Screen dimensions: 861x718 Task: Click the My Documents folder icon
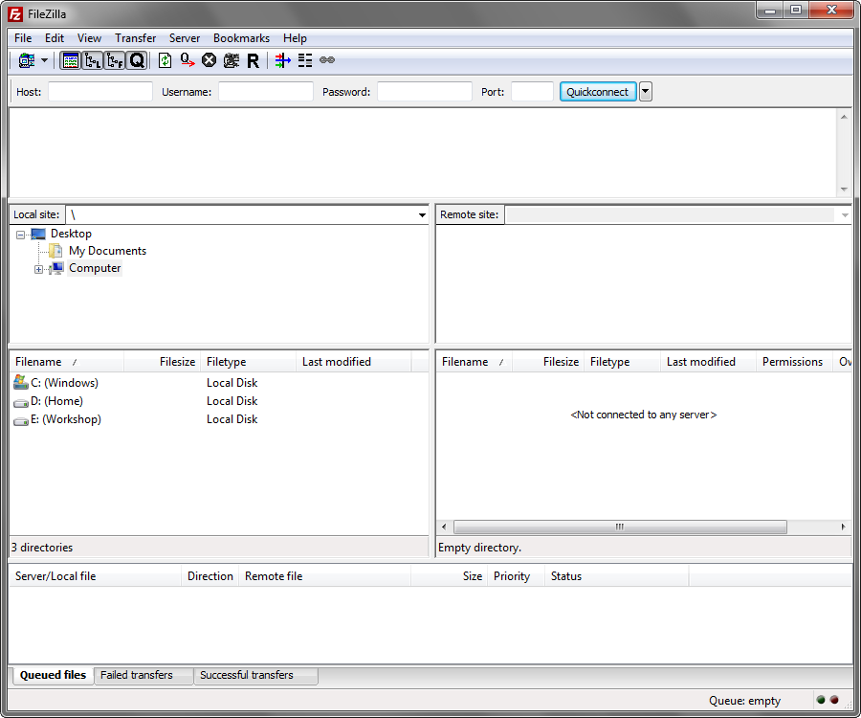55,251
